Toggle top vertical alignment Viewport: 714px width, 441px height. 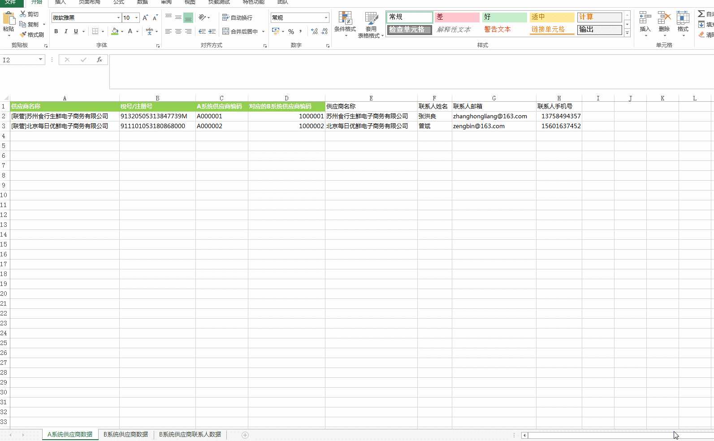pos(169,17)
